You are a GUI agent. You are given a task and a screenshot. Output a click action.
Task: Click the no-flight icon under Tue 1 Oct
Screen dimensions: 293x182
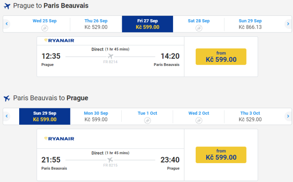pyautogui.click(x=148, y=121)
